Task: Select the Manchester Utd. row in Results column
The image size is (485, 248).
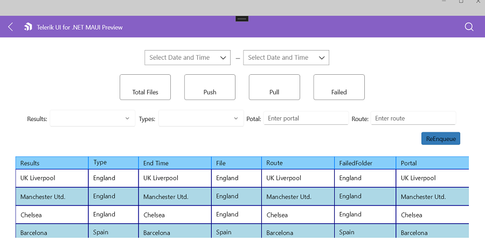Action: 43,197
